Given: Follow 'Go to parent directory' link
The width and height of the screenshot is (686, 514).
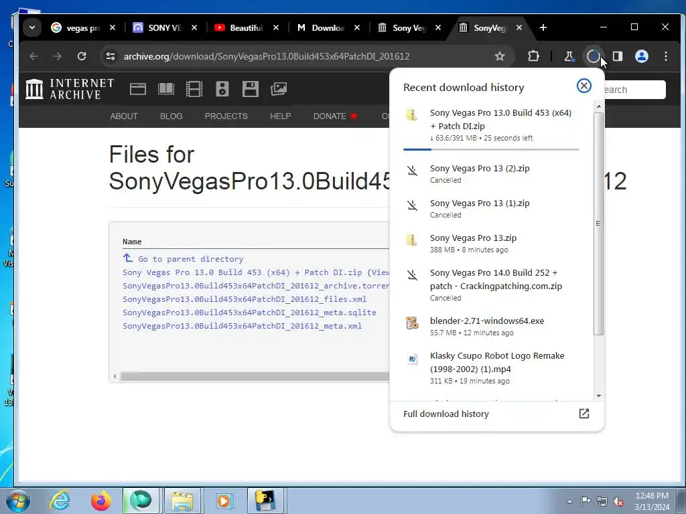Looking at the screenshot, I should tap(183, 259).
